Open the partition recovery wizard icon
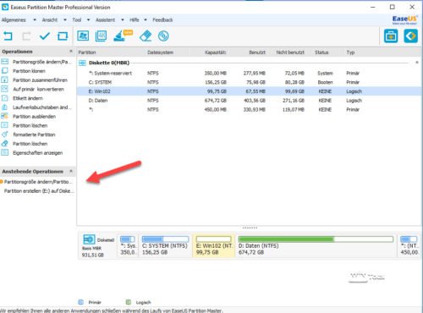 click(83, 36)
